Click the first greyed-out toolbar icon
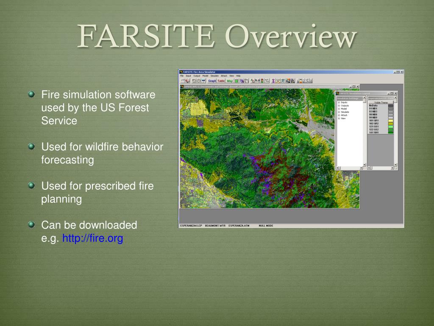434x326 pixels. [x=298, y=81]
